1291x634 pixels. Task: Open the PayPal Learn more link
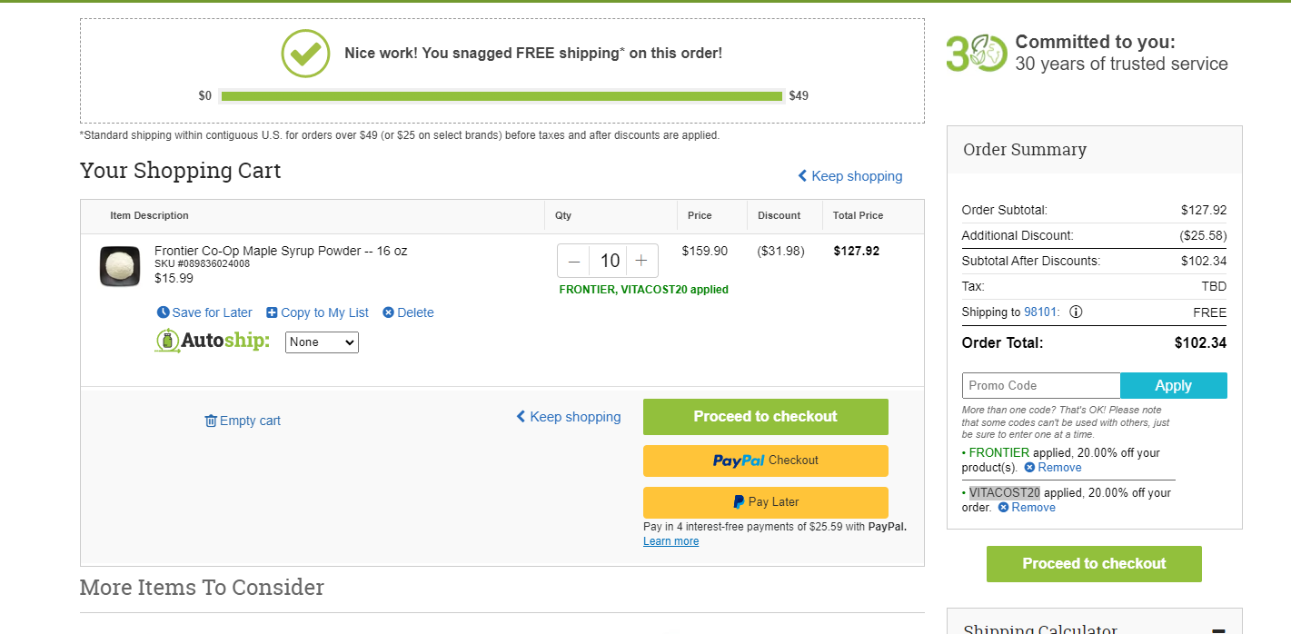671,541
